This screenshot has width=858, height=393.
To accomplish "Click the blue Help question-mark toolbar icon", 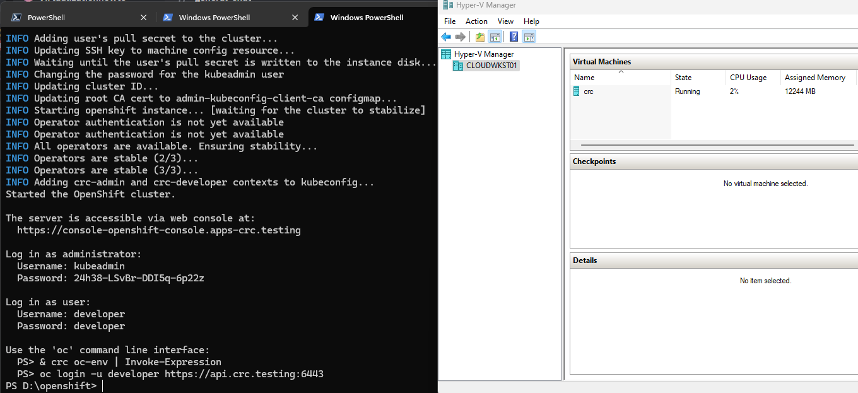I will [514, 37].
